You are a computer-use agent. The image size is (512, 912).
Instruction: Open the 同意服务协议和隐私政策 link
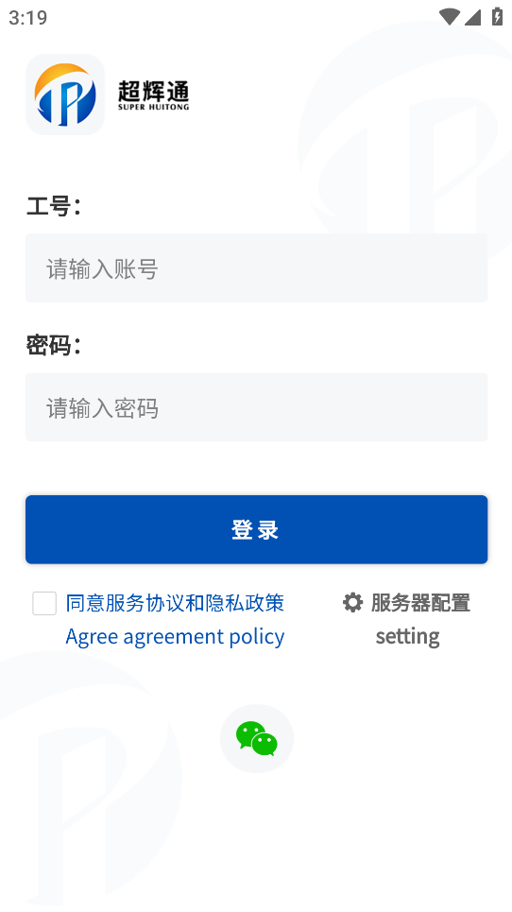pyautogui.click(x=175, y=603)
